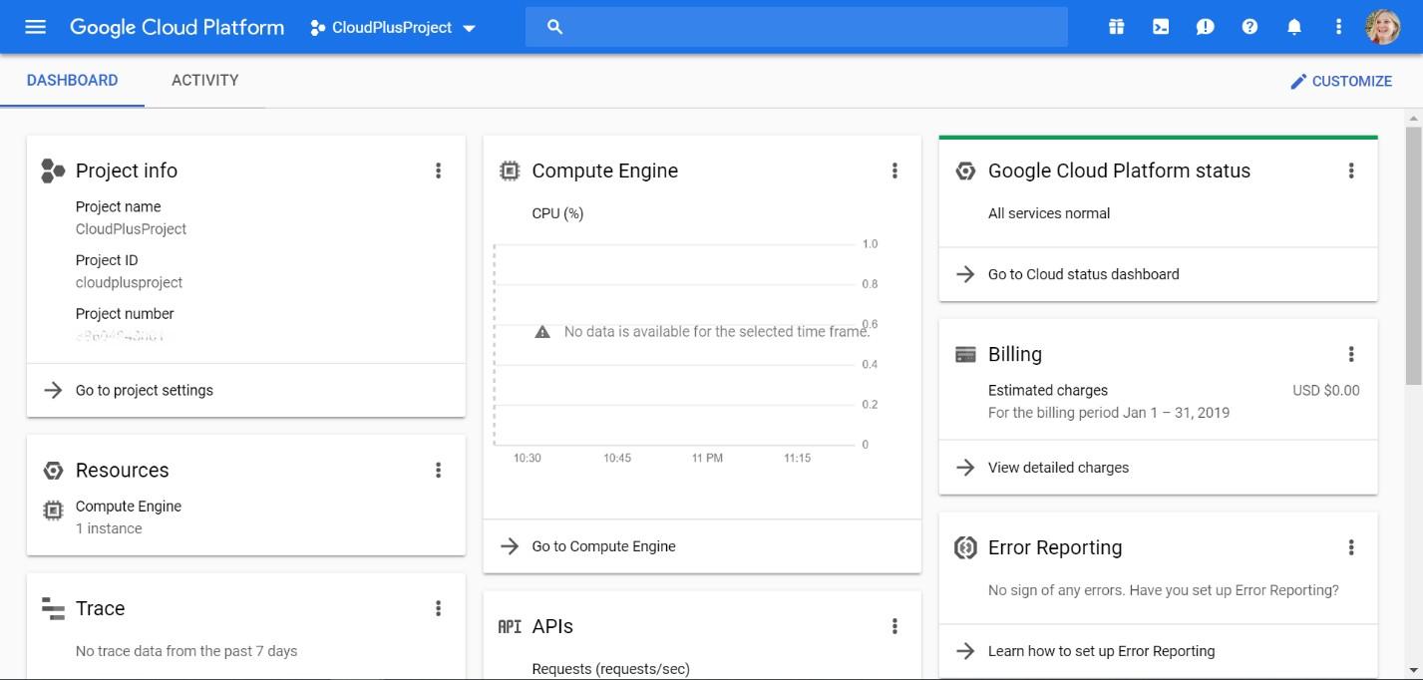This screenshot has width=1423, height=680.
Task: Click the gift free trial icon
Action: tap(1116, 27)
